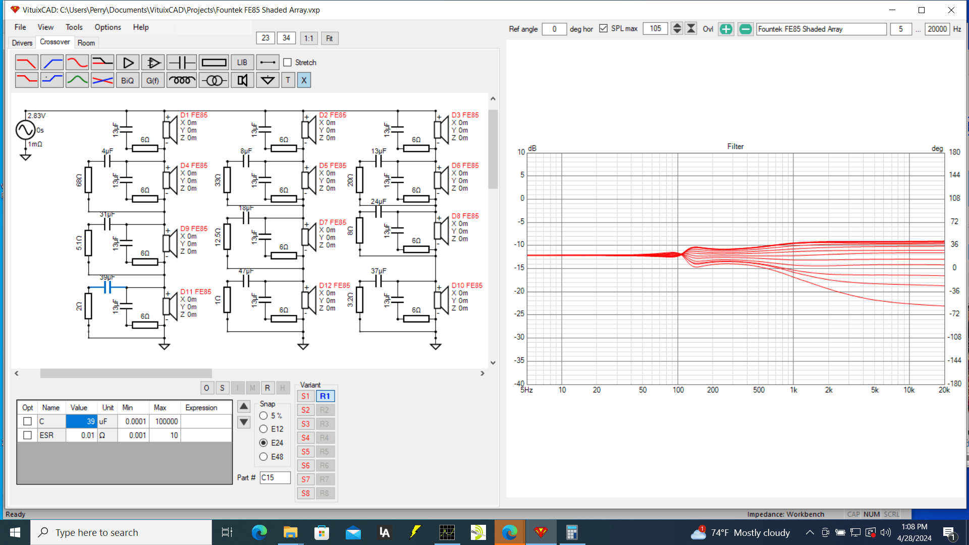Select the E24 snap option
The image size is (969, 545).
click(263, 443)
